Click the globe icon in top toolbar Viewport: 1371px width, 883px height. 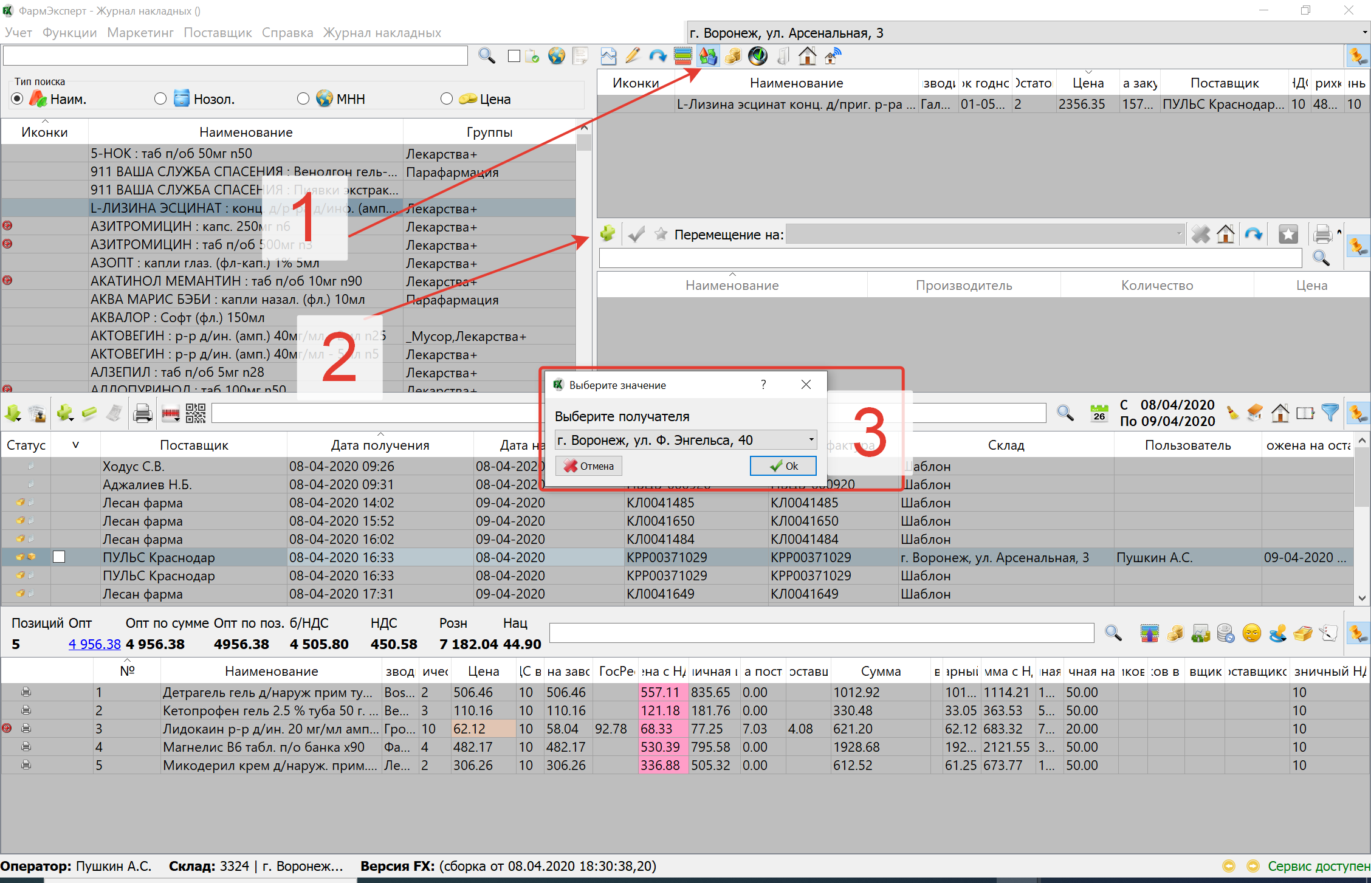(556, 56)
